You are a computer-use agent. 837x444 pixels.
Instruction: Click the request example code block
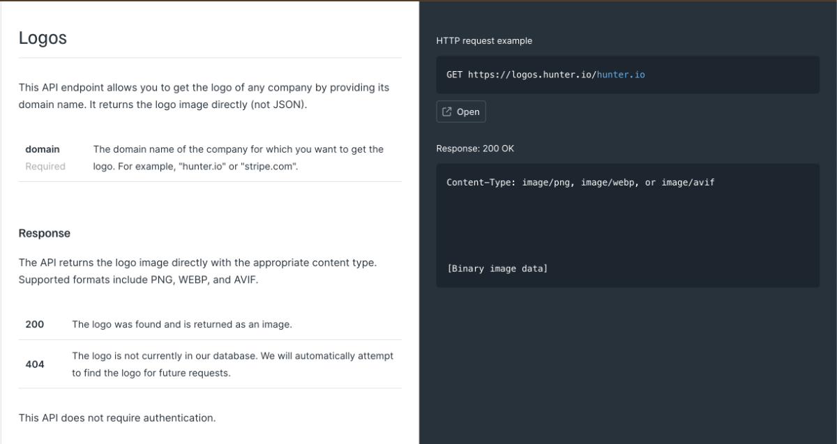tap(628, 74)
